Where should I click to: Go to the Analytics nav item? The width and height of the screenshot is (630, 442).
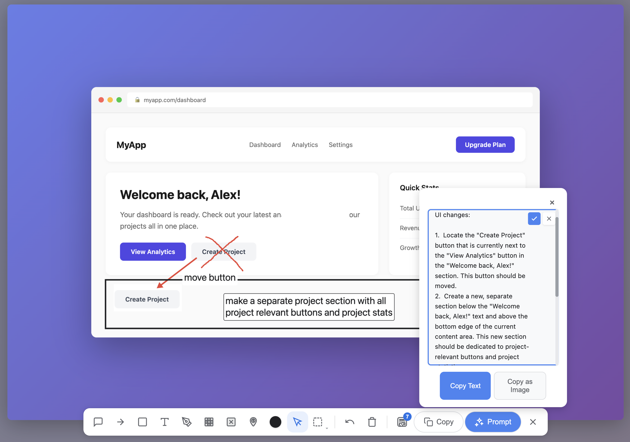304,145
